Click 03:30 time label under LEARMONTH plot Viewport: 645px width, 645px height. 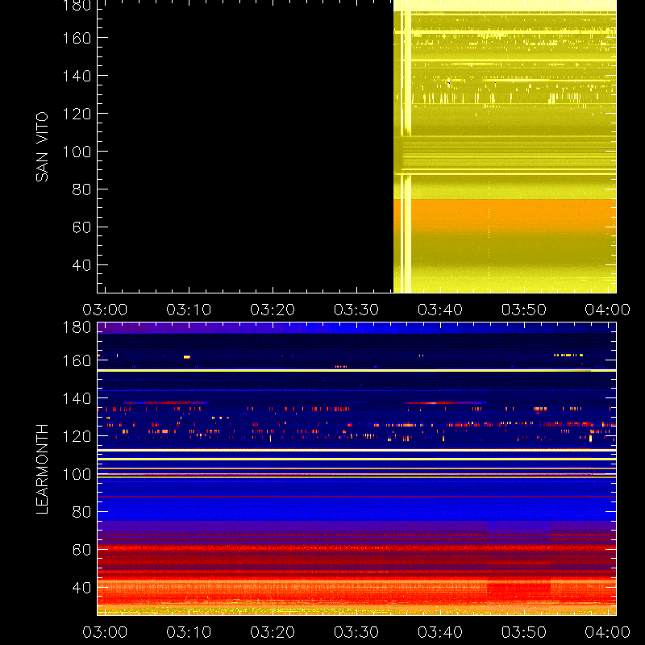[356, 632]
